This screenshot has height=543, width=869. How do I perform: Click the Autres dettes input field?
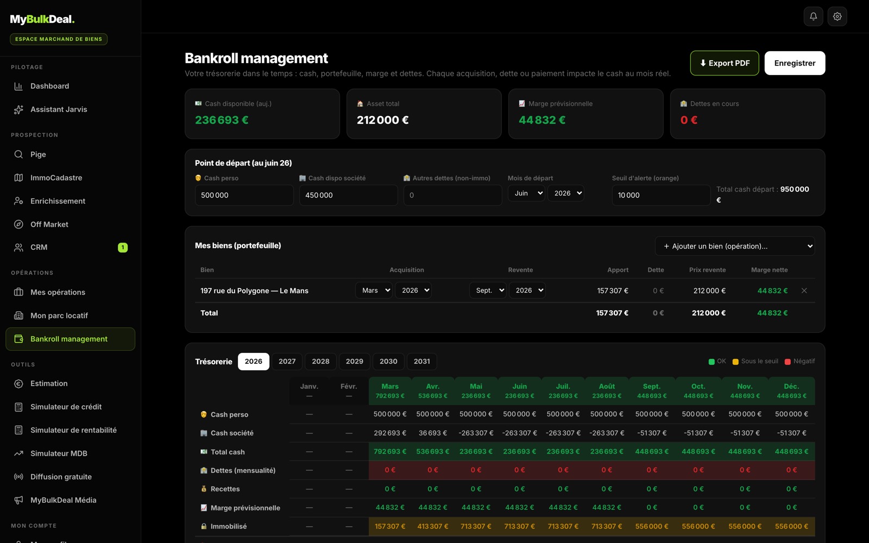pos(453,195)
